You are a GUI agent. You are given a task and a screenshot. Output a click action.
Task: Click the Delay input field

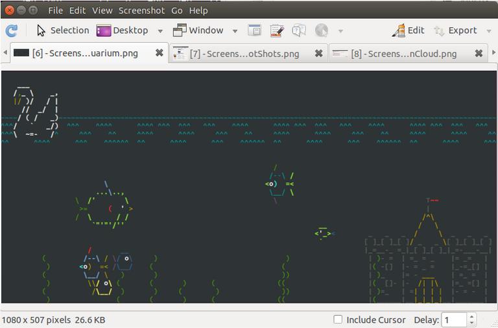pyautogui.click(x=453, y=320)
